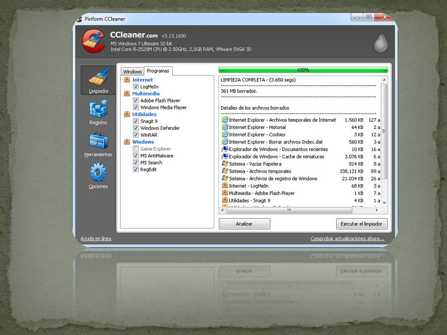
Task: Click the Piriform pear icon
Action: (381, 42)
